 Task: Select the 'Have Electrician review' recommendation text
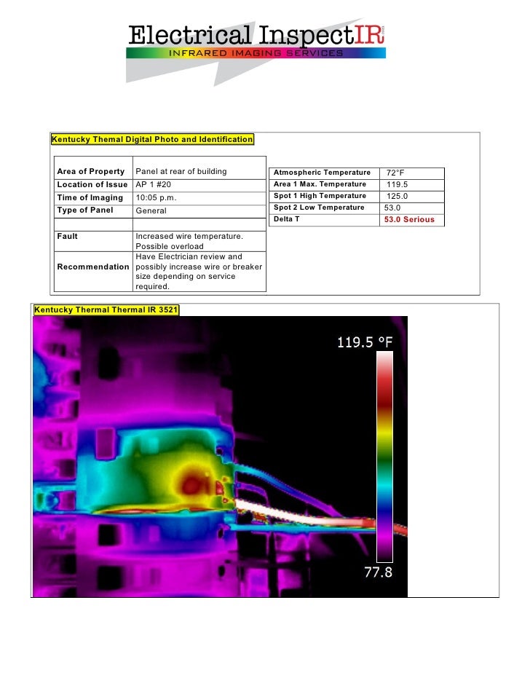(199, 272)
